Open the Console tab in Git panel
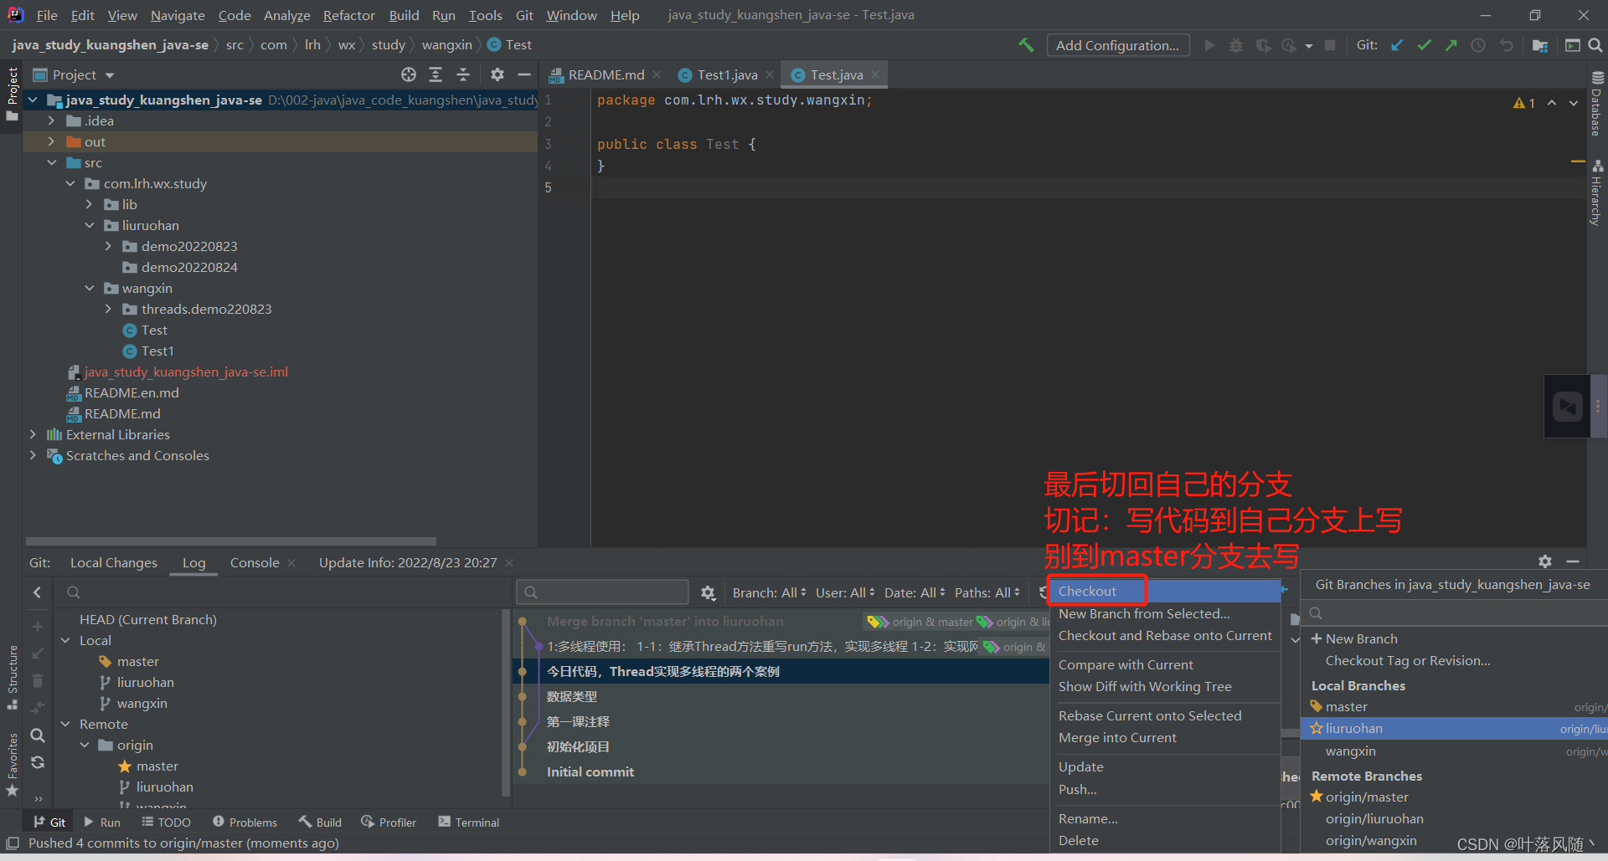The width and height of the screenshot is (1608, 861). [255, 562]
